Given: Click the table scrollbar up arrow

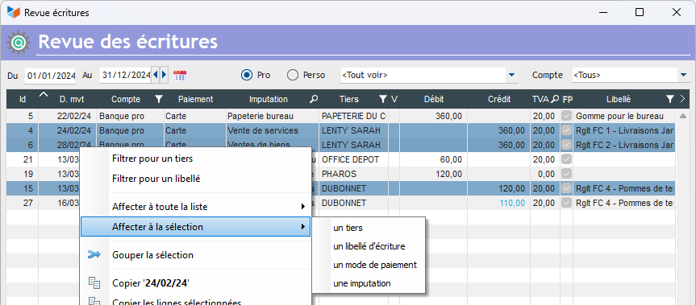Looking at the screenshot, I should click(682, 116).
